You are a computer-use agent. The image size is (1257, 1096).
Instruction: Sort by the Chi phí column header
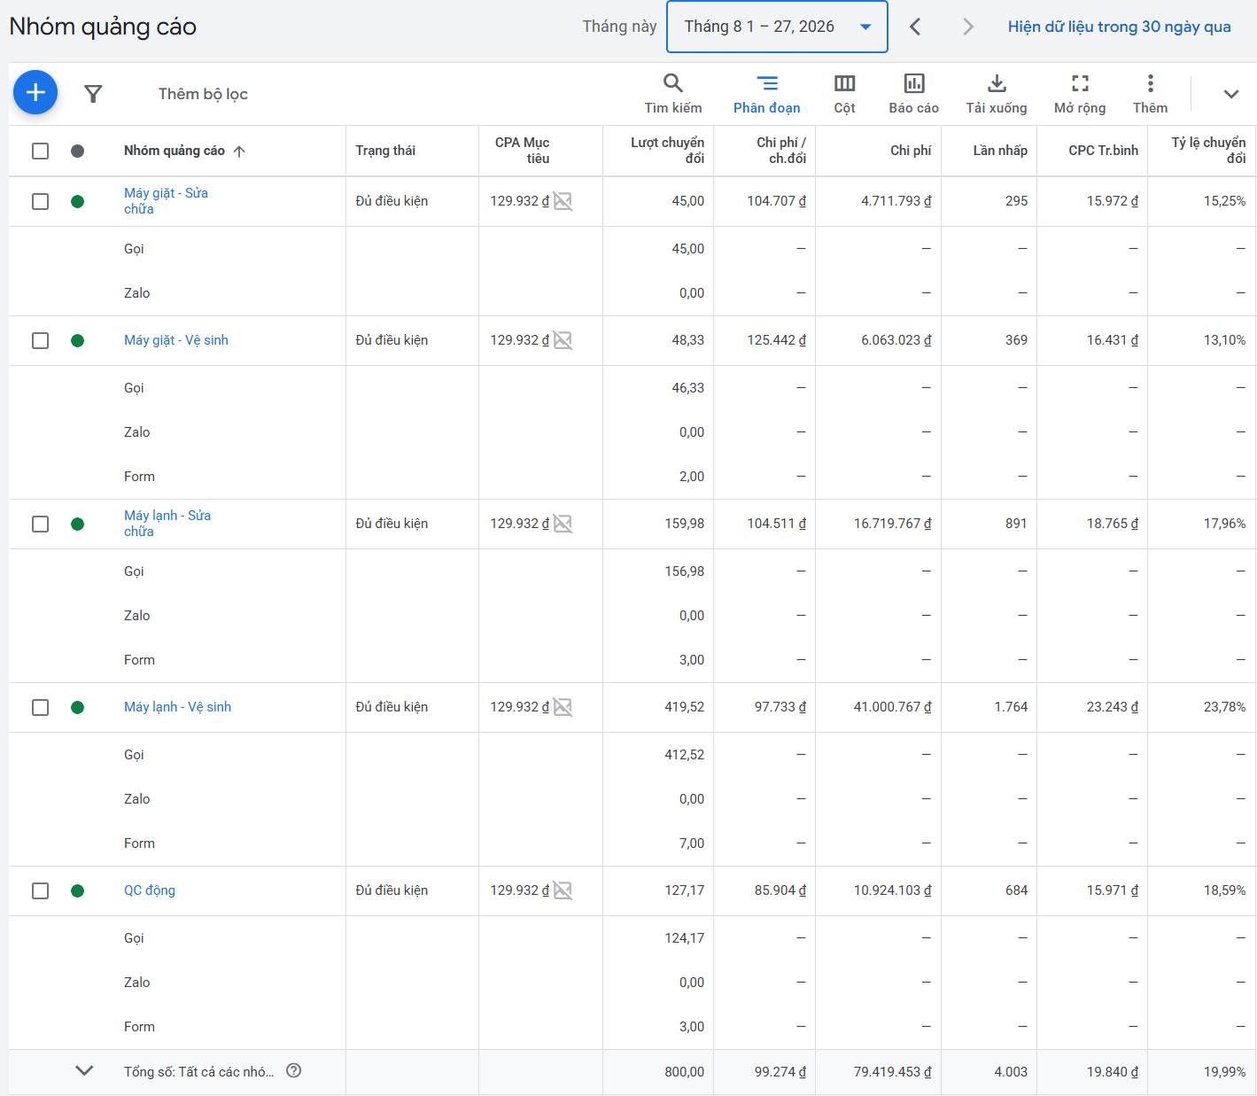tap(911, 151)
